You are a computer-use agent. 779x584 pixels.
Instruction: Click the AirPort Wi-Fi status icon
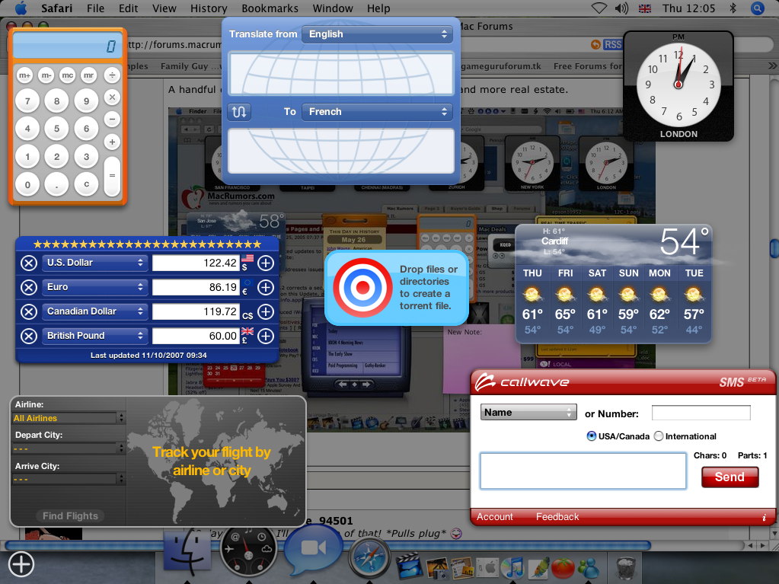coord(599,8)
